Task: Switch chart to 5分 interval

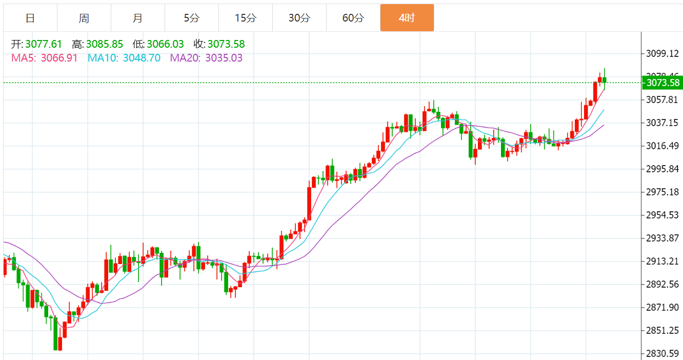Action: 192,18
